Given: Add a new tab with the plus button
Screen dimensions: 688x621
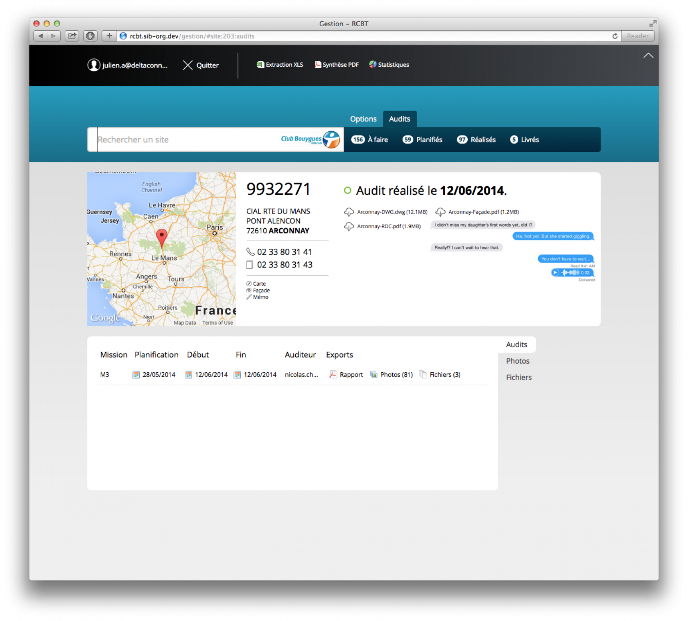Looking at the screenshot, I should pos(109,36).
